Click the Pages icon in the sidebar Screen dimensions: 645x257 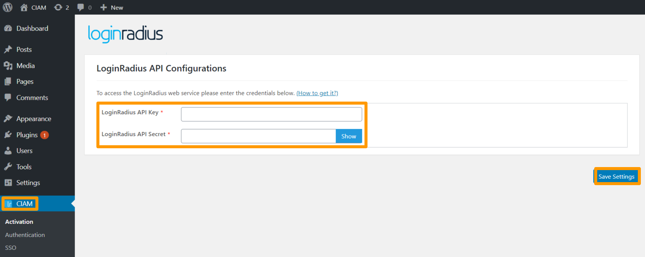[x=8, y=81]
